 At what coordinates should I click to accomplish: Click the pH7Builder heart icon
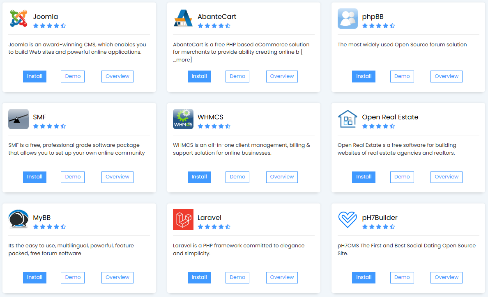tap(348, 219)
